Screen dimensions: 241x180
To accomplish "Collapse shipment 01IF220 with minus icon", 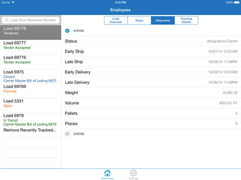I will pos(67,30).
